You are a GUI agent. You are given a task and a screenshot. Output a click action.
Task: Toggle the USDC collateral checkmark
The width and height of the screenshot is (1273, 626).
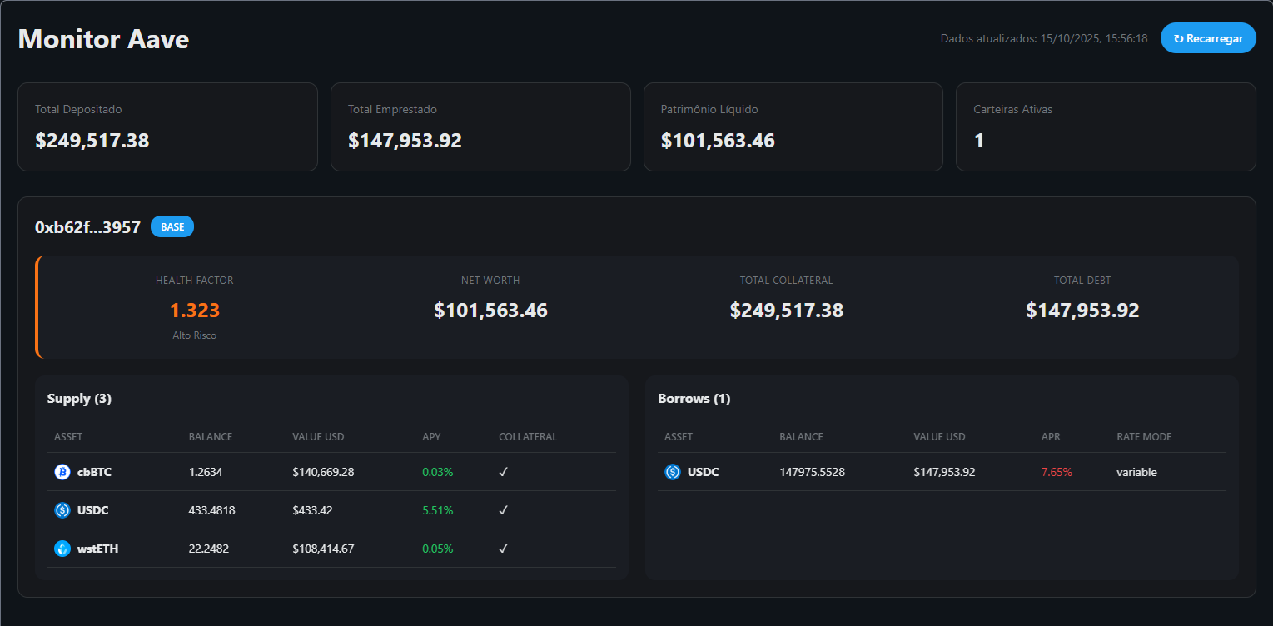point(503,510)
